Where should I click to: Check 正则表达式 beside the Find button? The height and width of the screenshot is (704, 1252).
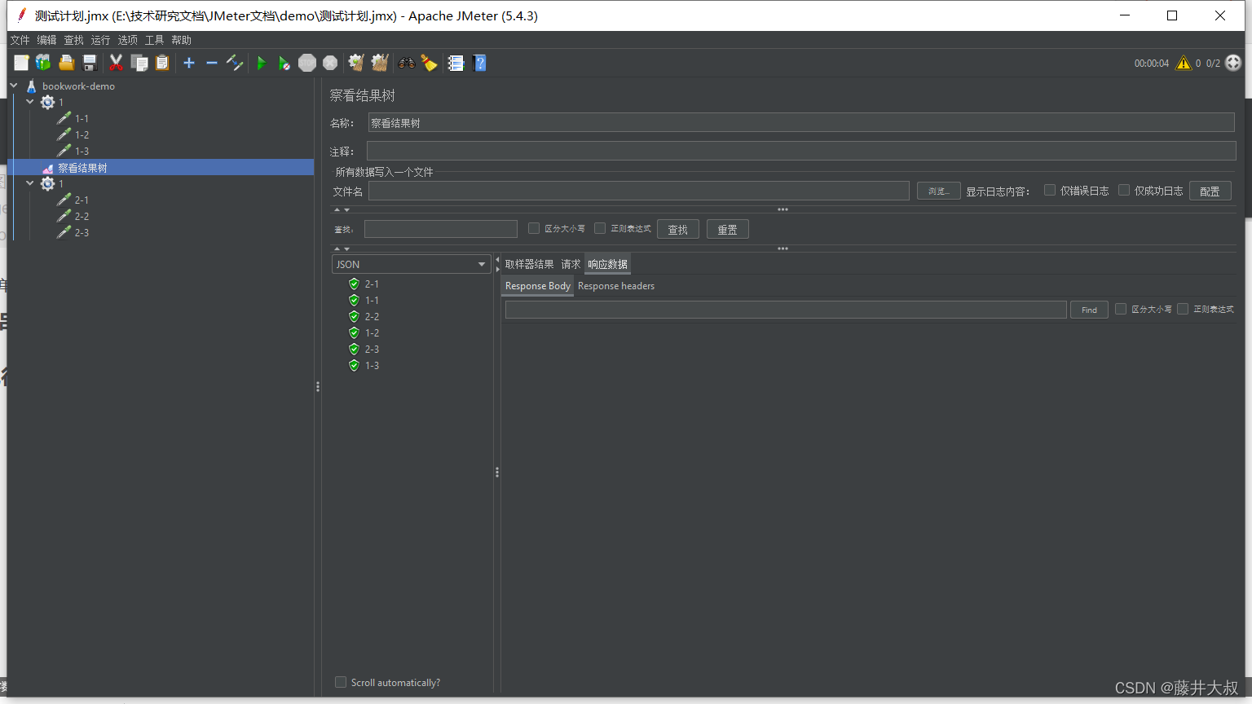pyautogui.click(x=1183, y=309)
